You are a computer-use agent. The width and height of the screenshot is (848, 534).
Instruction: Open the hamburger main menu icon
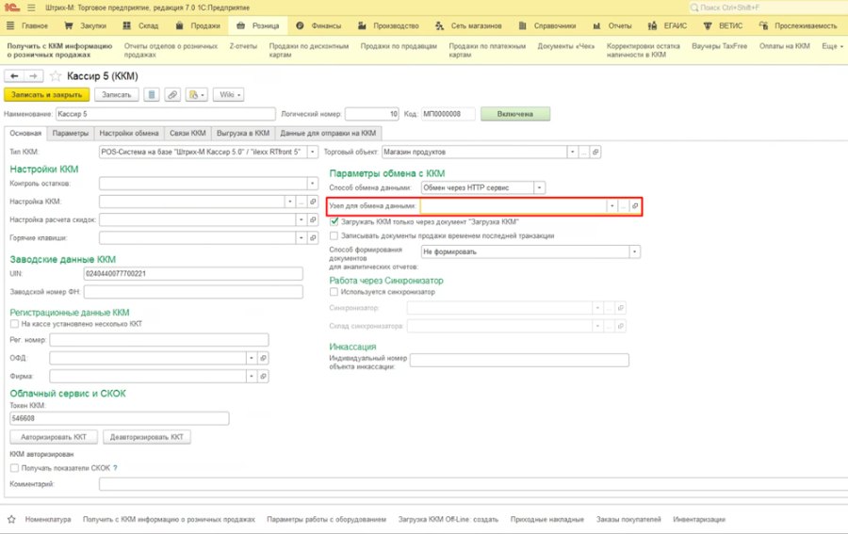(x=31, y=8)
